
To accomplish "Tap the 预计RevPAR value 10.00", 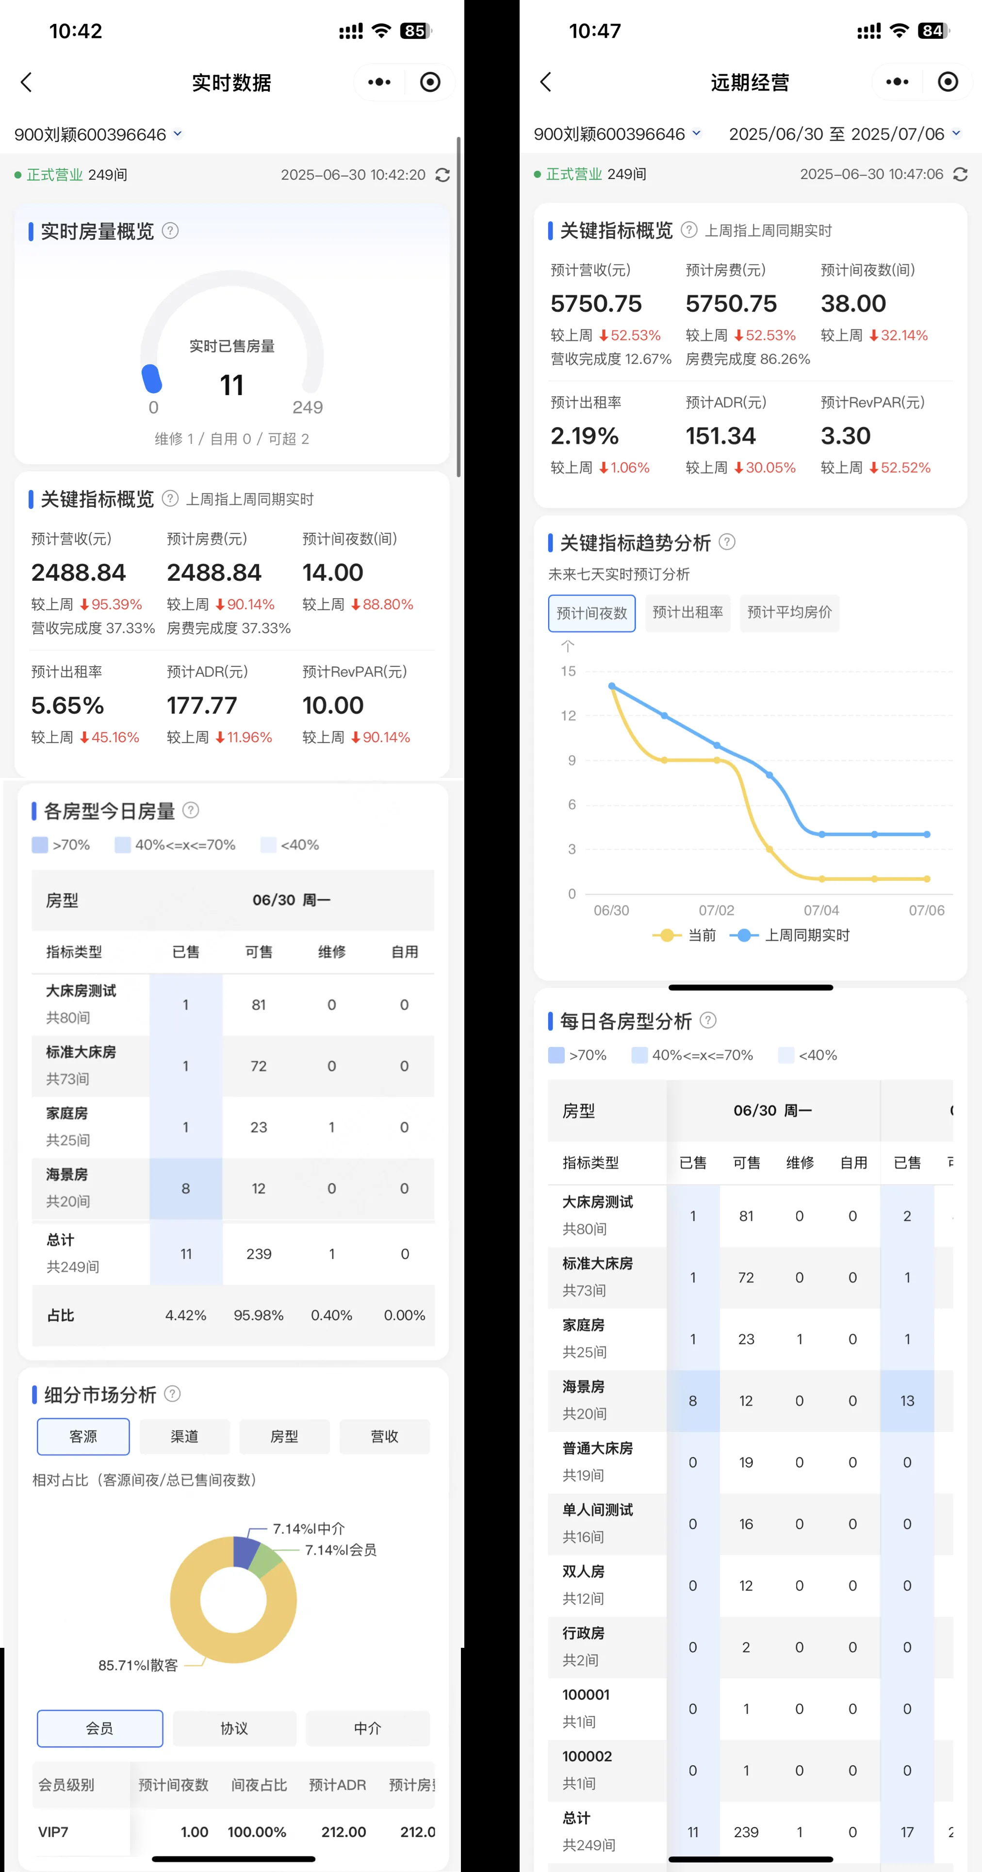I will tap(333, 706).
